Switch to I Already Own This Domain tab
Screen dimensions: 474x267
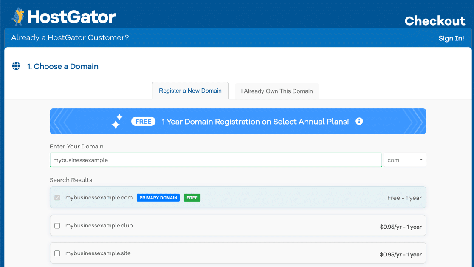point(277,91)
